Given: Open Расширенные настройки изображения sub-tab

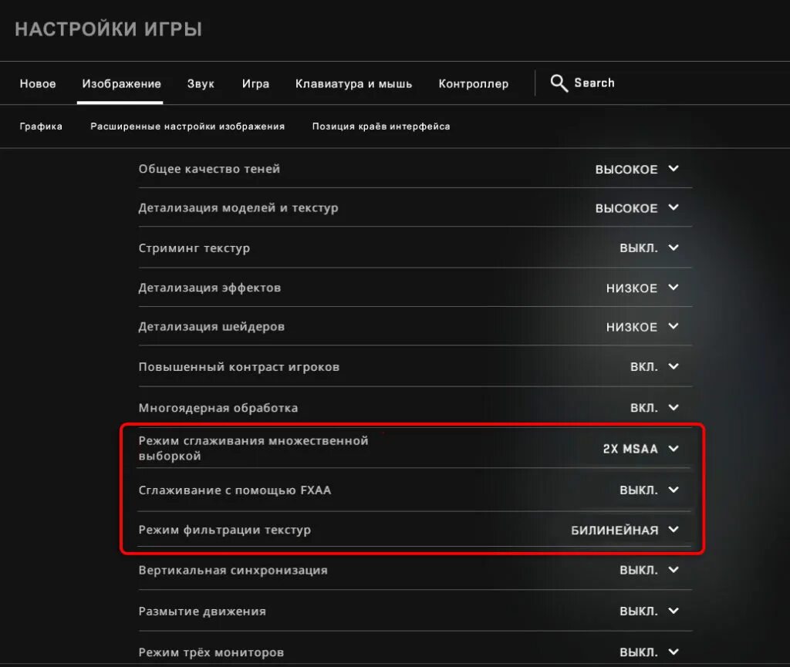Looking at the screenshot, I should pos(187,126).
